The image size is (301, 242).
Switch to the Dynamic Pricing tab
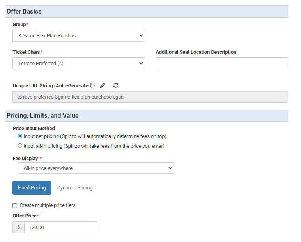pyautogui.click(x=75, y=188)
